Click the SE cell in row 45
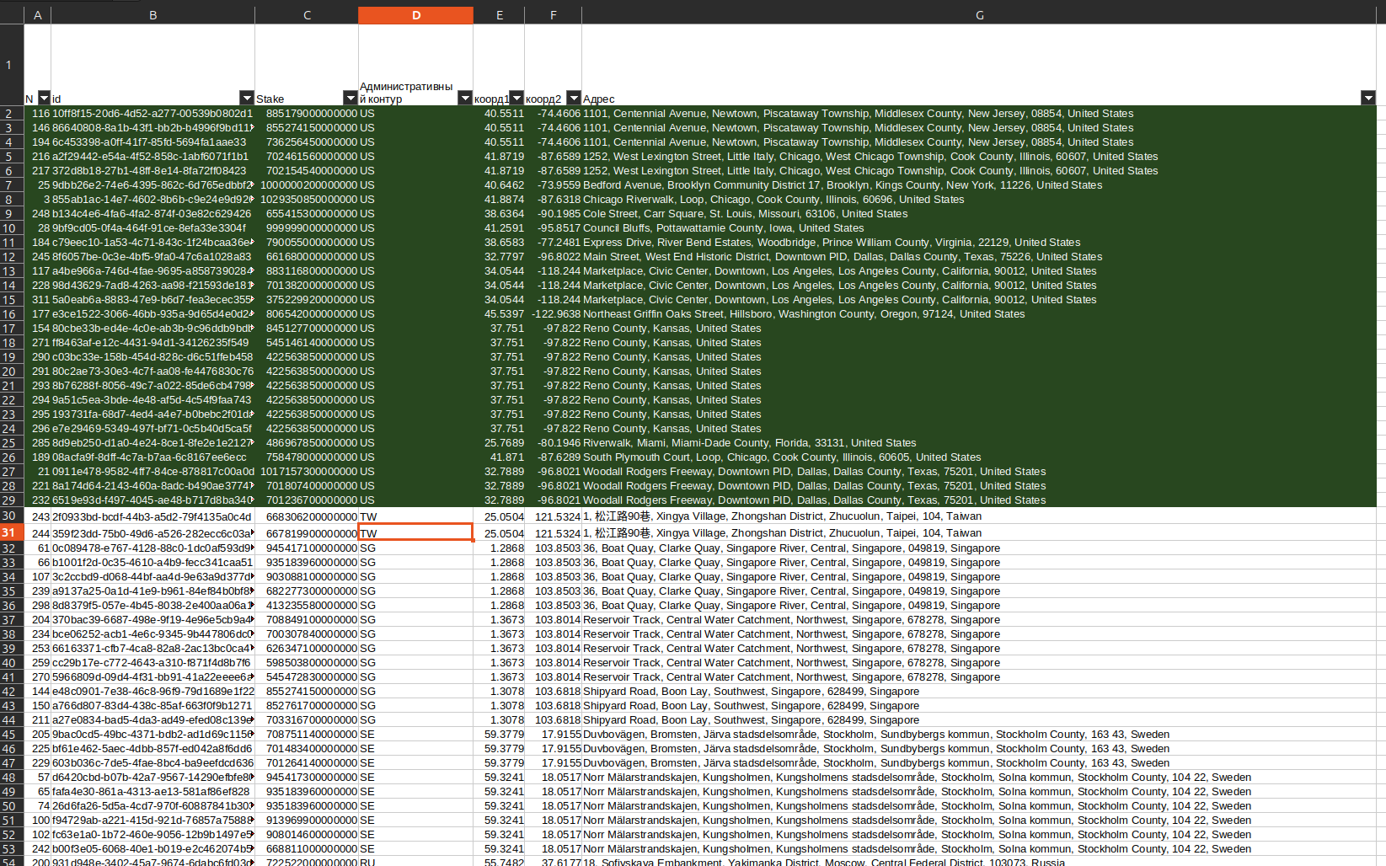This screenshot has width=1386, height=866. point(415,734)
